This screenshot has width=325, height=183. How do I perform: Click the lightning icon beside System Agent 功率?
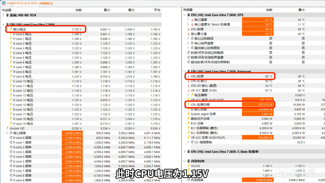[x=189, y=114]
